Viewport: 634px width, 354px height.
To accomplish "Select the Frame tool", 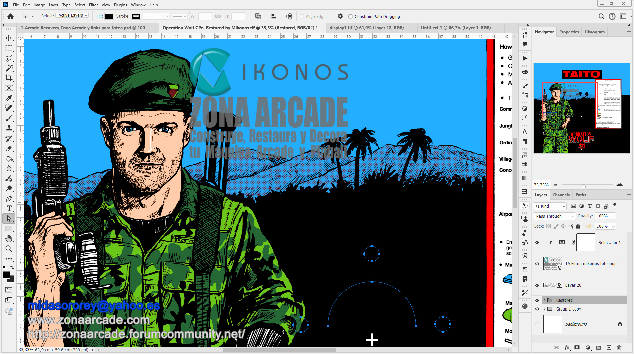I will pyautogui.click(x=9, y=88).
